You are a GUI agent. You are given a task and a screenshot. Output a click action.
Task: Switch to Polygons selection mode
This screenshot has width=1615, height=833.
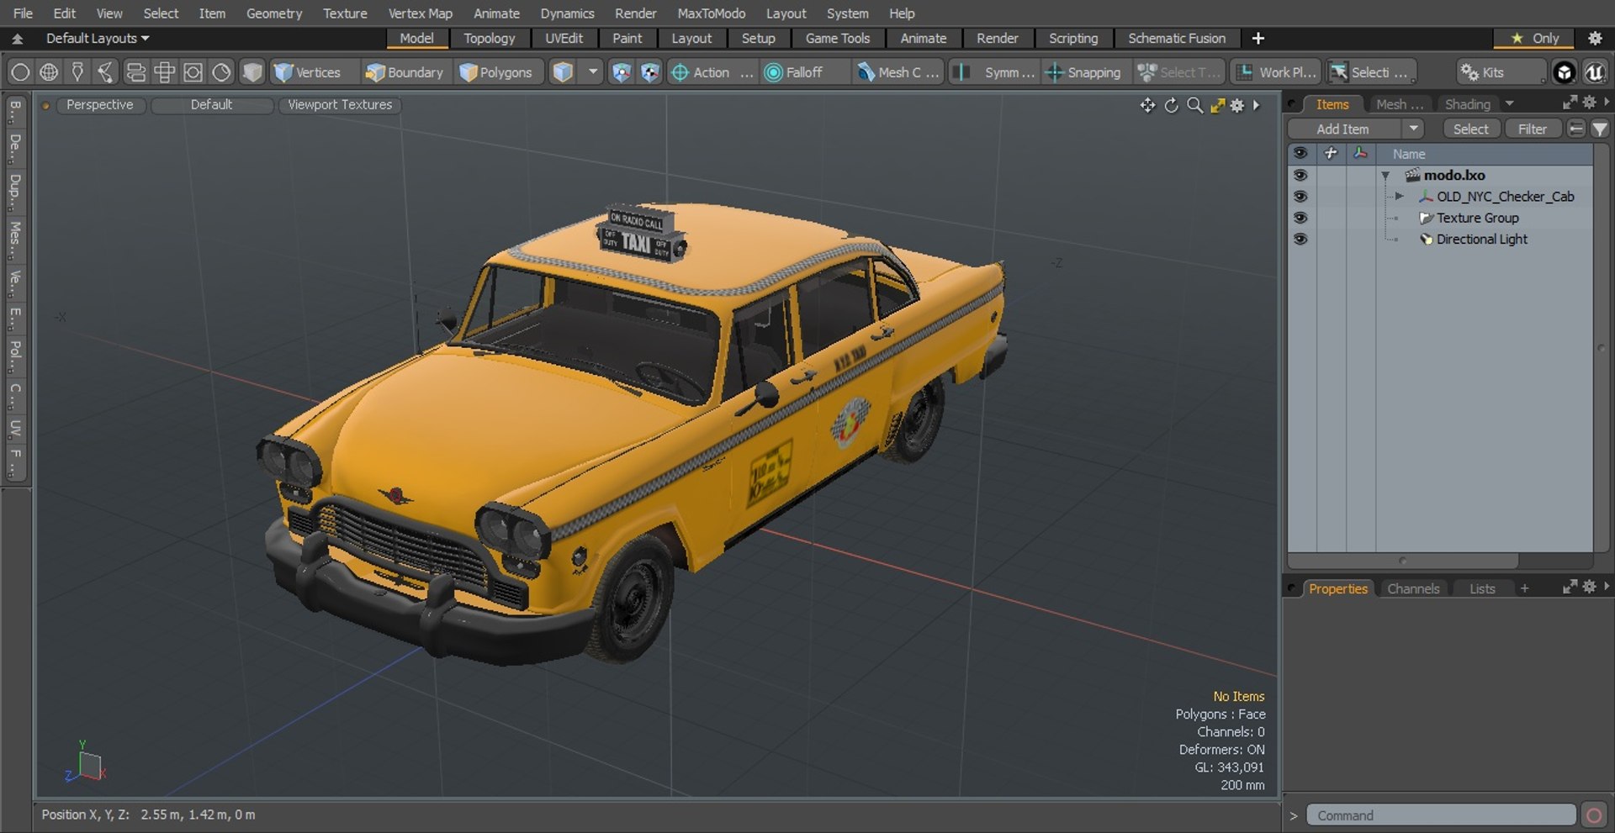(x=497, y=72)
